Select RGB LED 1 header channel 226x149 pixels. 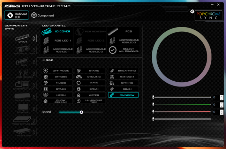click(x=57, y=40)
